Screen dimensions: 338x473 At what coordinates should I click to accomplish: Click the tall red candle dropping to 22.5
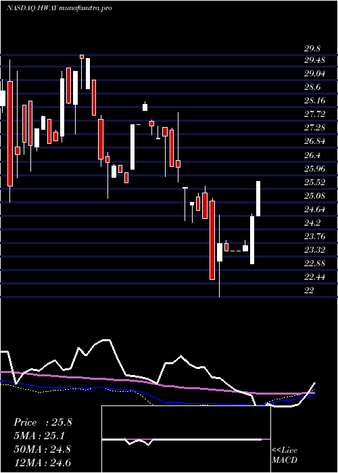pyautogui.click(x=212, y=240)
